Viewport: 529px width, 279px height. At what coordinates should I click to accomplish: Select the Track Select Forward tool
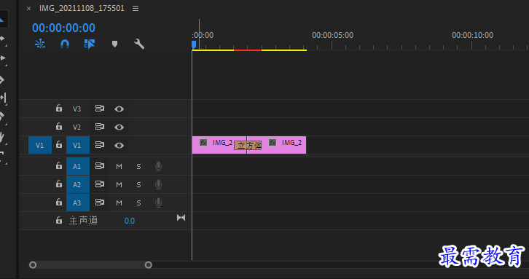point(3,39)
